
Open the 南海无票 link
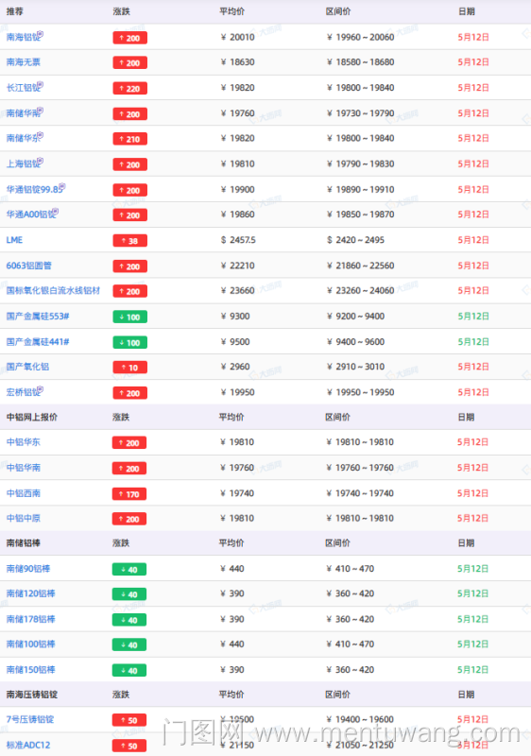23,62
